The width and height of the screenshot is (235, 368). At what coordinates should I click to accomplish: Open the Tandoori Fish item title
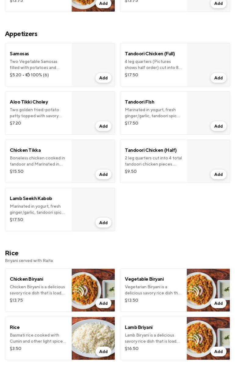pos(139,102)
